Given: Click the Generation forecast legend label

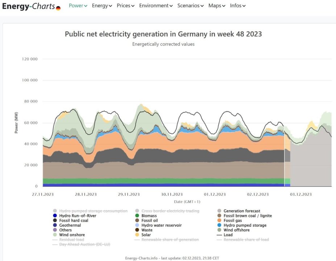Looking at the screenshot, I should 242,211.
